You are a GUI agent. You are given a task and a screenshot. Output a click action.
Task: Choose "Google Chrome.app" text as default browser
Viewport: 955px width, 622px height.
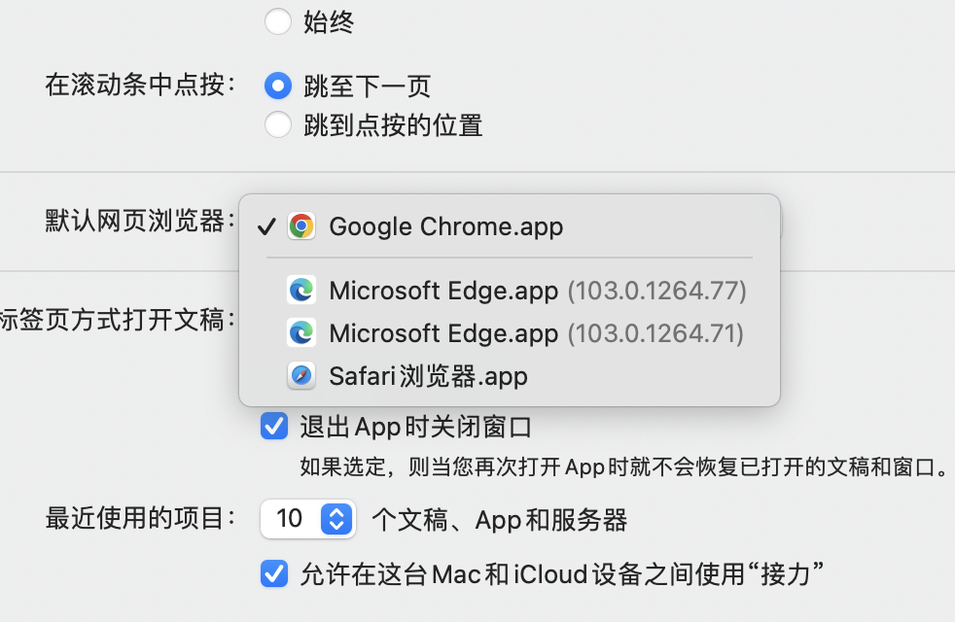pos(445,227)
